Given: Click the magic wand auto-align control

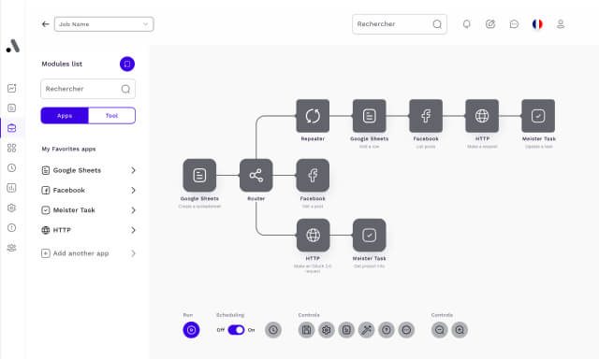Looking at the screenshot, I should (366, 330).
